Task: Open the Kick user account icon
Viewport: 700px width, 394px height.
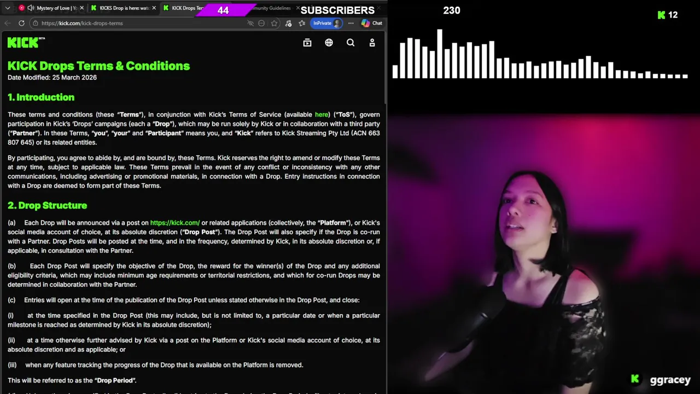Action: [x=372, y=43]
